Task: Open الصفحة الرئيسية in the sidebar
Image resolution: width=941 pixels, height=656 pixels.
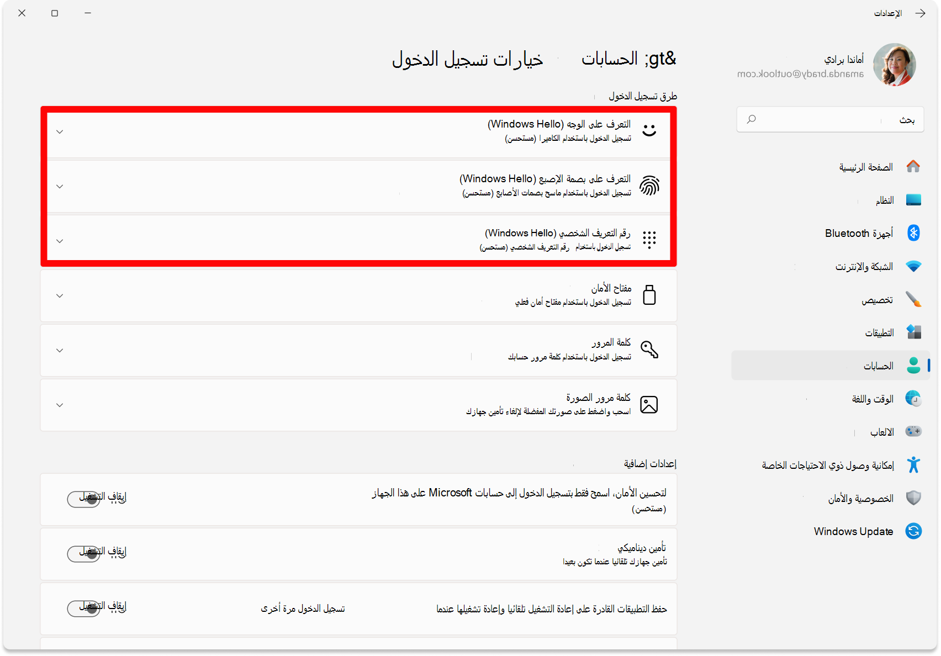Action: tap(831, 167)
